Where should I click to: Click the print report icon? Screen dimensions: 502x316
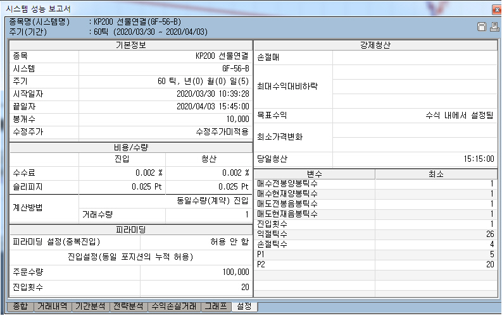(493, 27)
